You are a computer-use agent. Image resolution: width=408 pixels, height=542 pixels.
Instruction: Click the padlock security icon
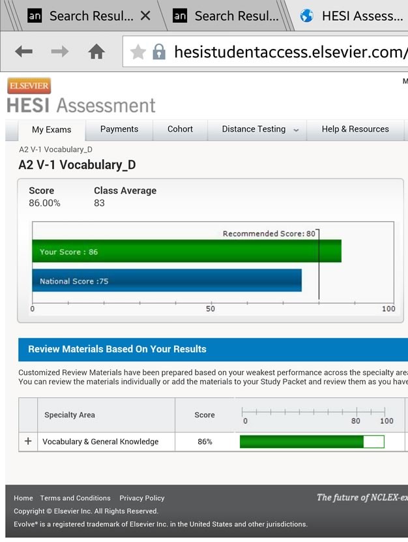pyautogui.click(x=159, y=52)
